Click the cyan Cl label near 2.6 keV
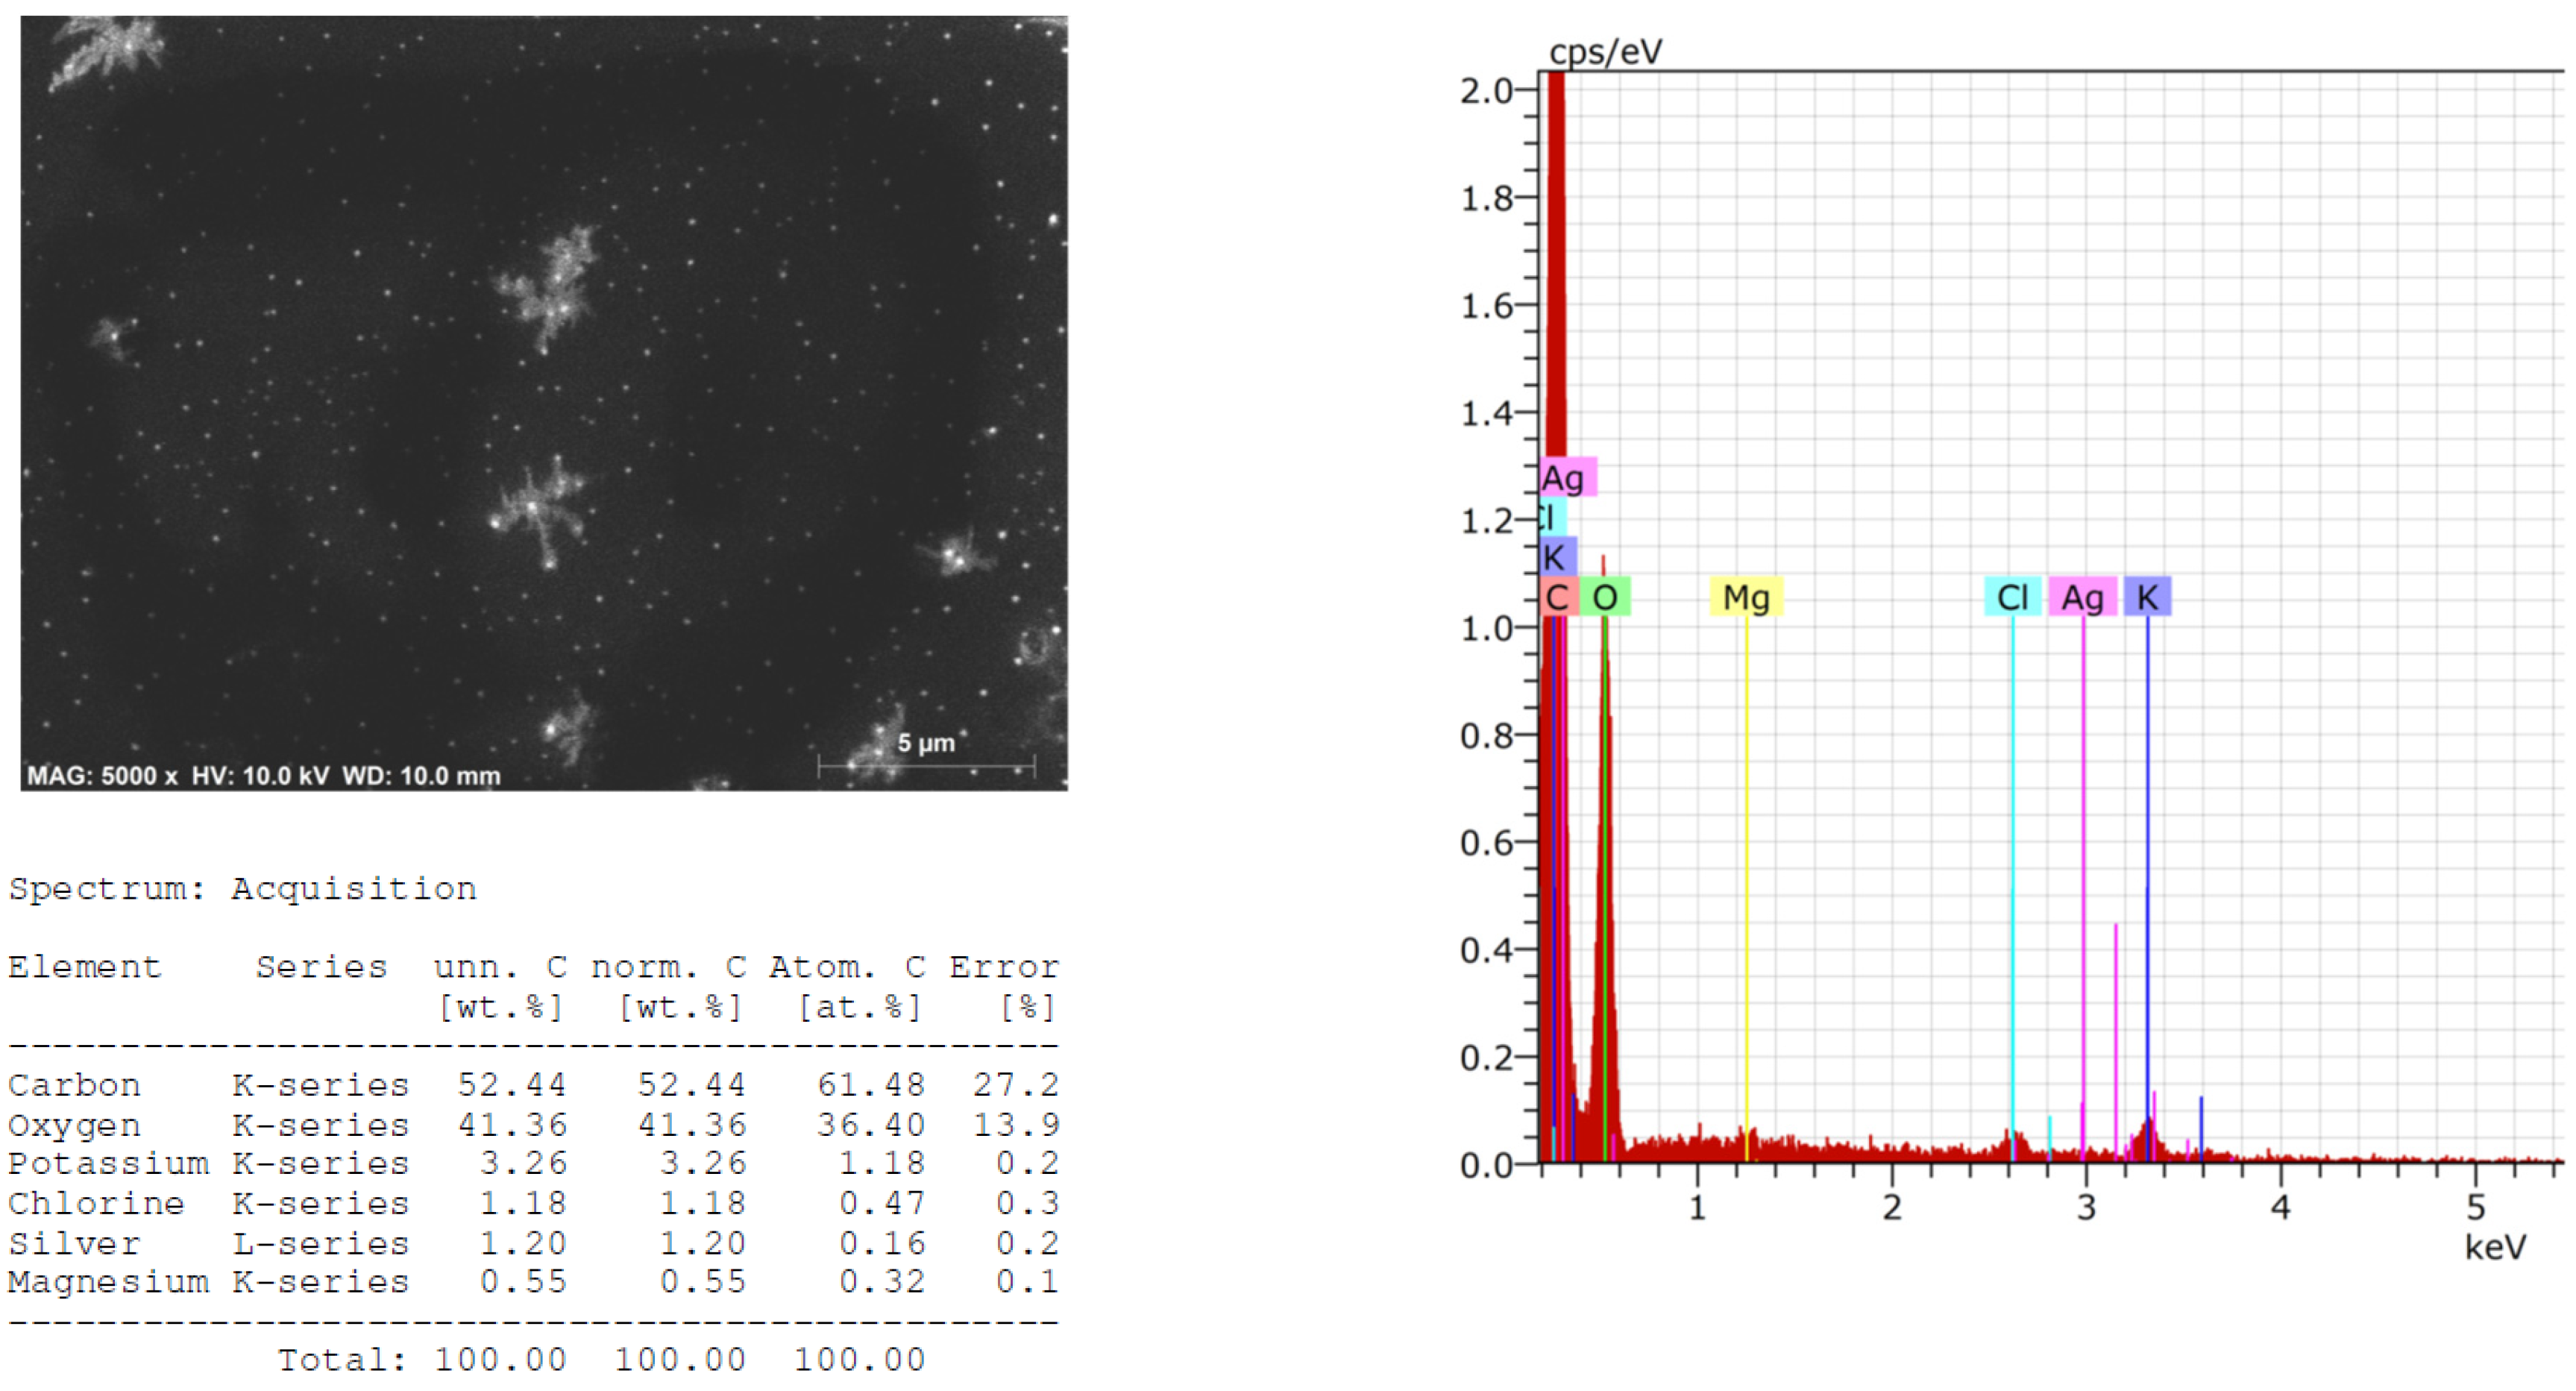 (x=2012, y=597)
